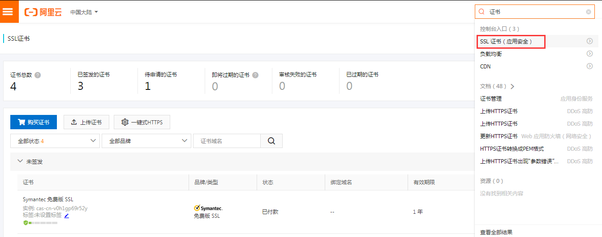The height and width of the screenshot is (237, 602).
Task: Click the pencil icon to edit the certificate tag
Action: tap(67, 216)
